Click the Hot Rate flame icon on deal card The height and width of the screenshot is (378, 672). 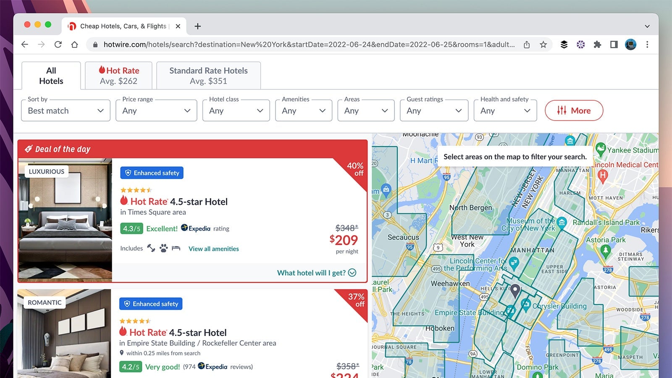[x=123, y=201]
